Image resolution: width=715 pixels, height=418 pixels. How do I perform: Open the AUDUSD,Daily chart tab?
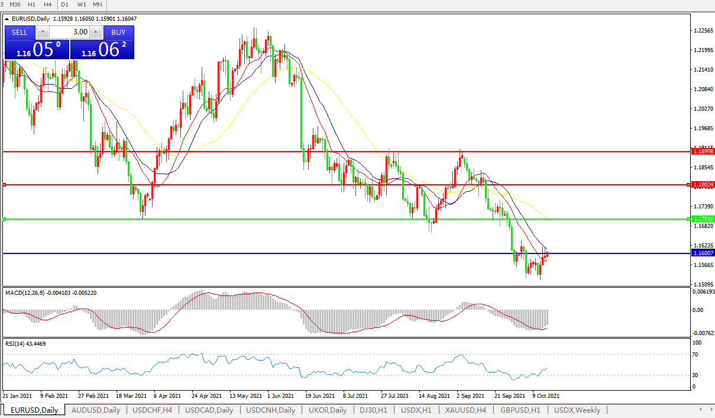pyautogui.click(x=95, y=410)
